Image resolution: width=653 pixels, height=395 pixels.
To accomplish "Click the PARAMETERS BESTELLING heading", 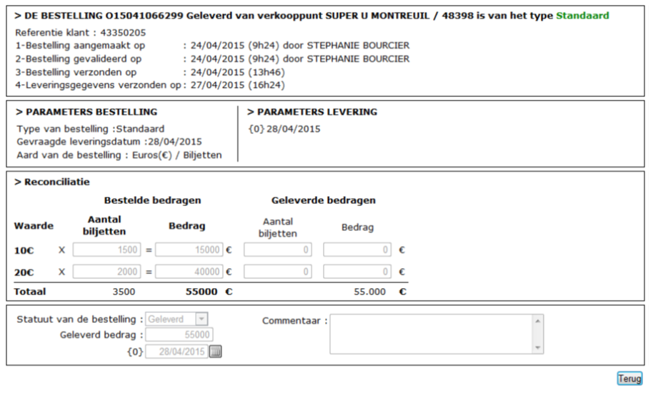I will tap(86, 112).
